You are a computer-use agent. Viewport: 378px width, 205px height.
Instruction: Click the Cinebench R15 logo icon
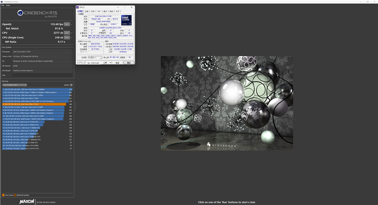point(20,13)
